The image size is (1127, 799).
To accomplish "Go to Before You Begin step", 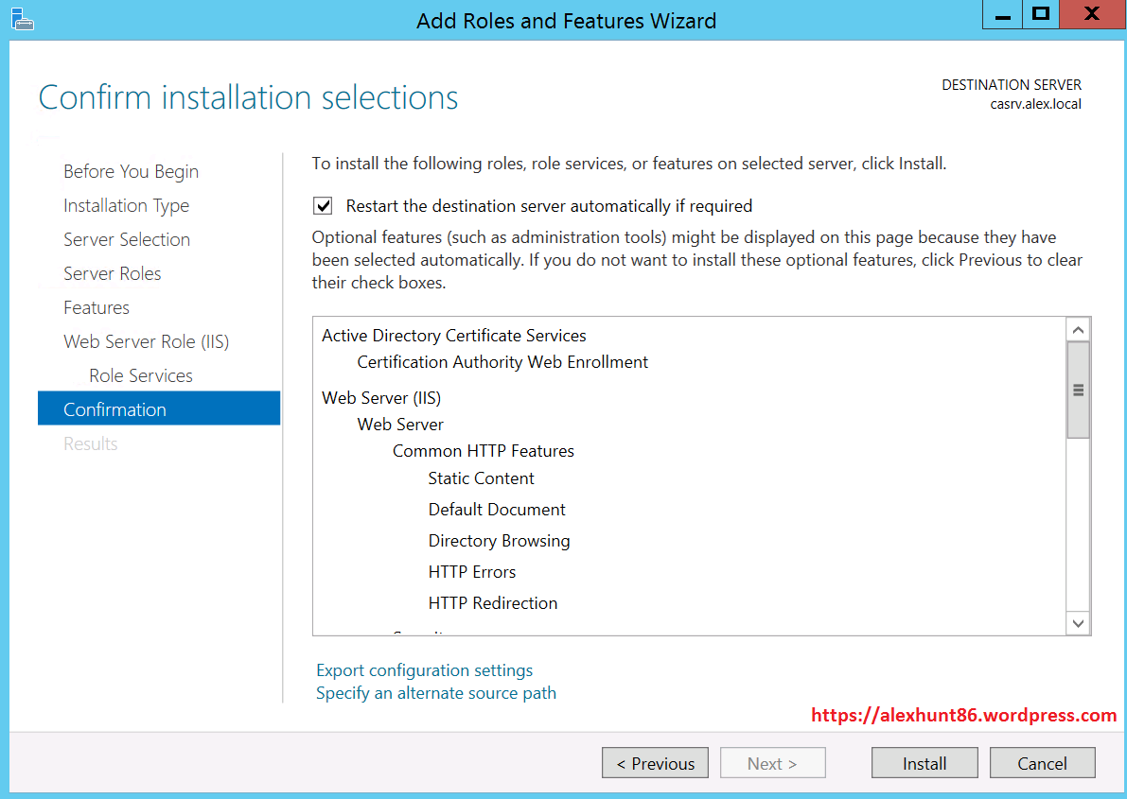I will point(131,171).
